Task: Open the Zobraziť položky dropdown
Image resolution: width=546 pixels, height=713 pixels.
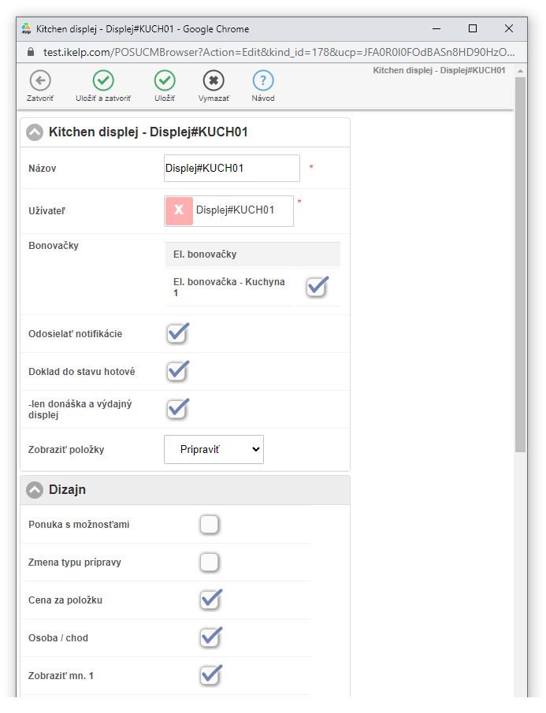Action: 214,449
